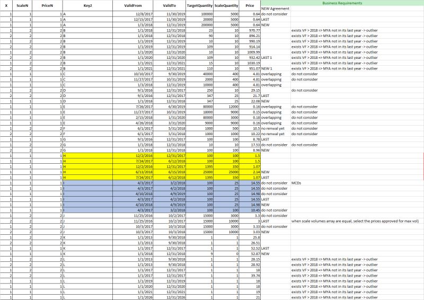
Task: Select the NEW Agreement cell
Action: [276, 8]
